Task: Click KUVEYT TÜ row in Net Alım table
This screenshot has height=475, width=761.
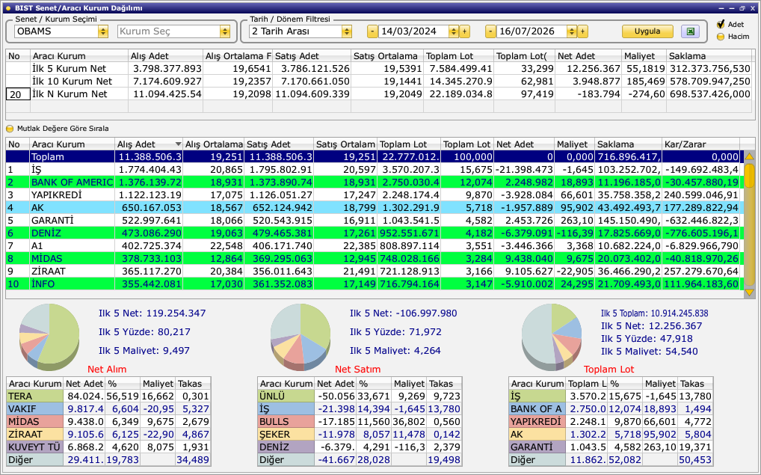Action: (x=108, y=447)
